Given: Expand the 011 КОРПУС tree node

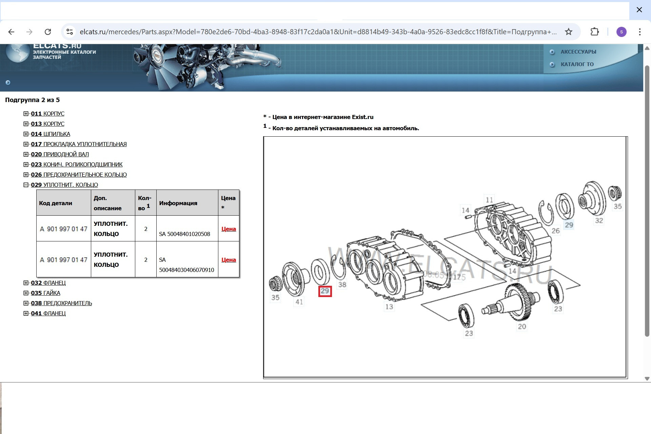Looking at the screenshot, I should coord(26,114).
